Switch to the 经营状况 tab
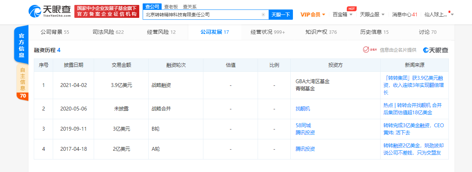 click(267, 32)
